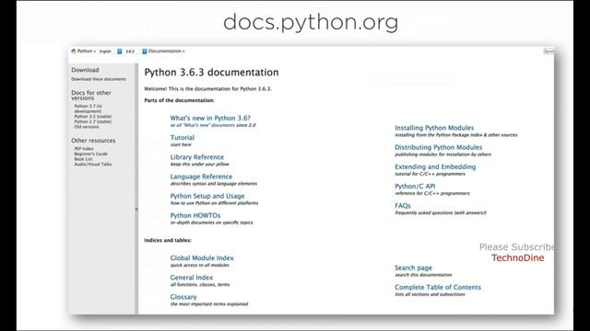Click 'the most important terms explained' text
The image size is (590, 331).
click(x=209, y=304)
